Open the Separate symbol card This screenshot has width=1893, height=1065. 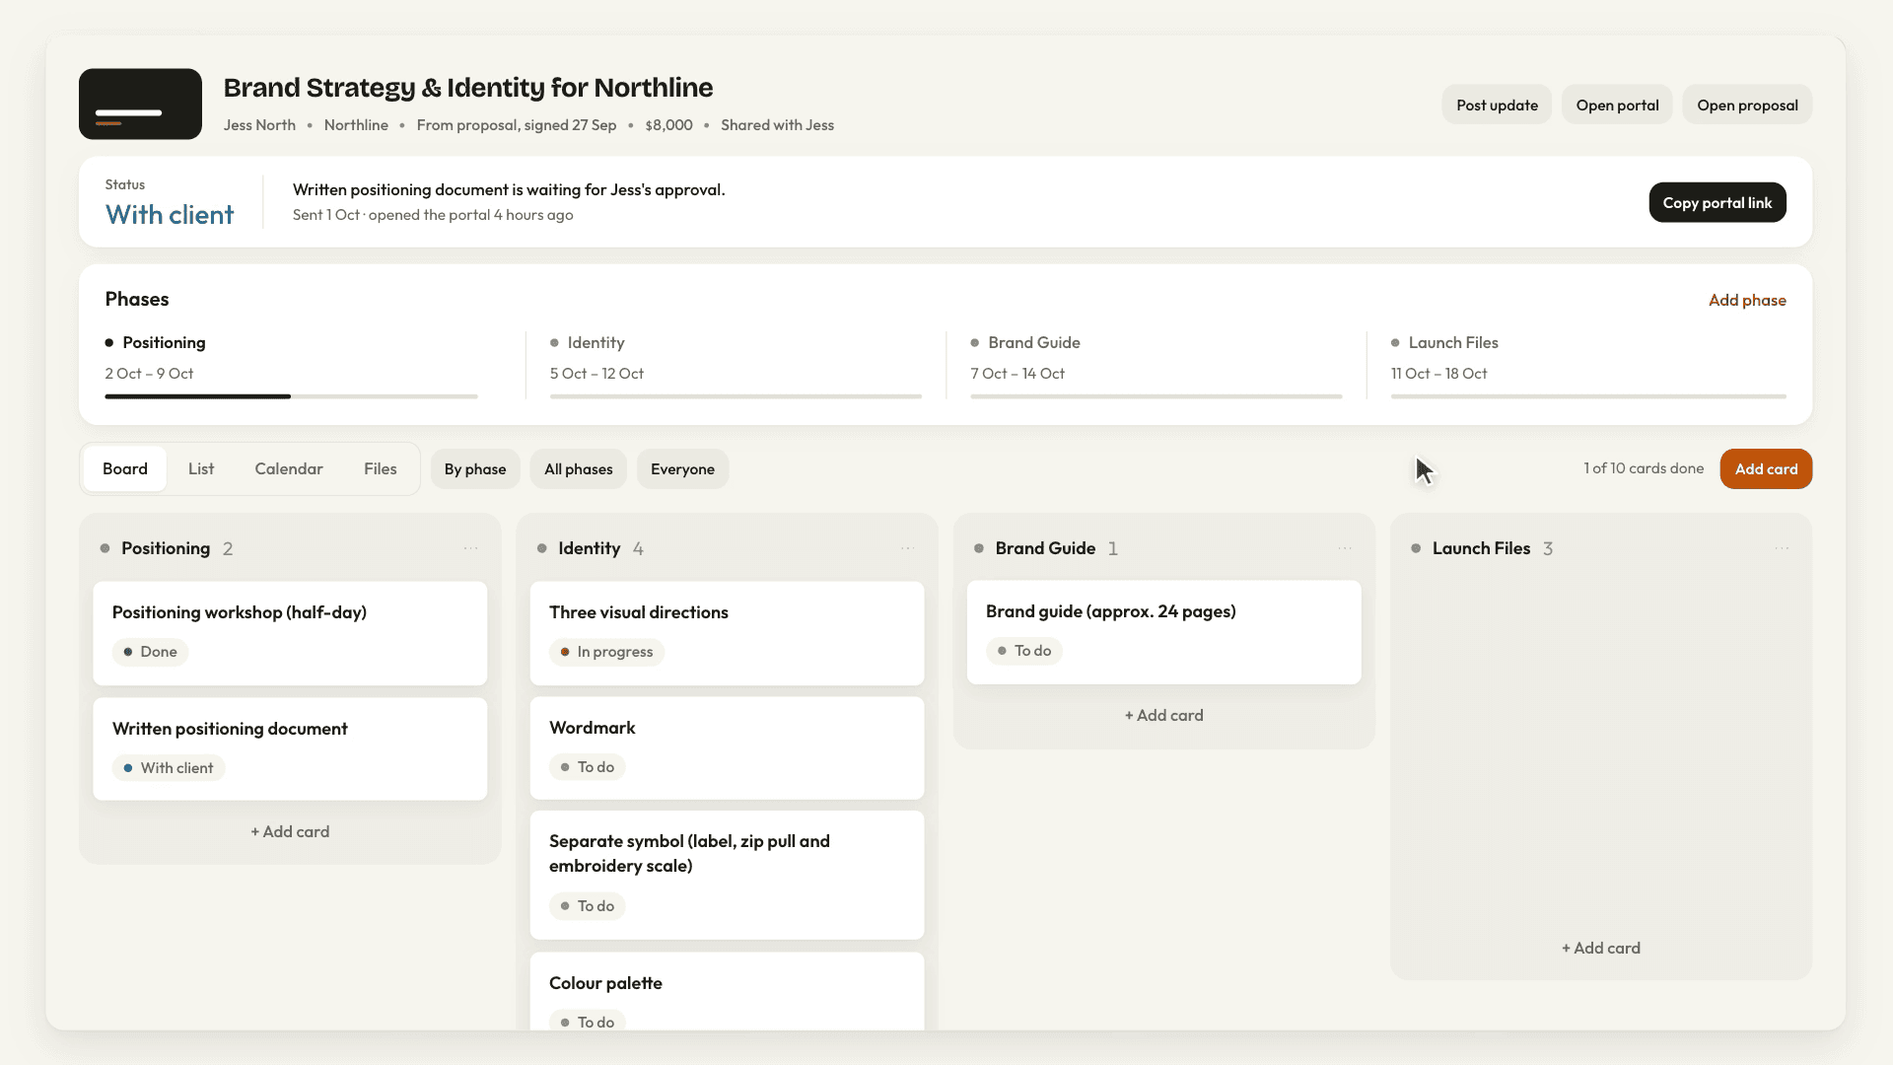coord(727,875)
